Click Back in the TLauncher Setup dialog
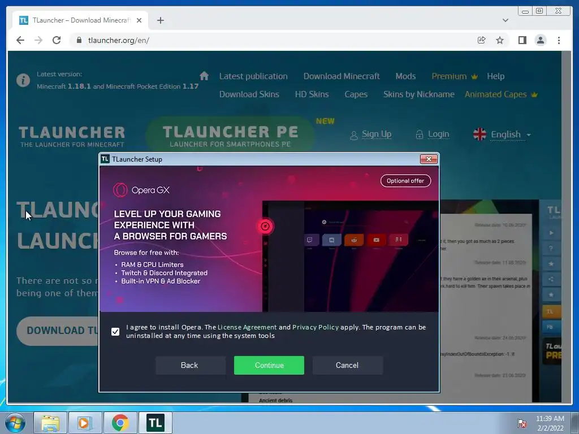The height and width of the screenshot is (434, 579). 190,365
